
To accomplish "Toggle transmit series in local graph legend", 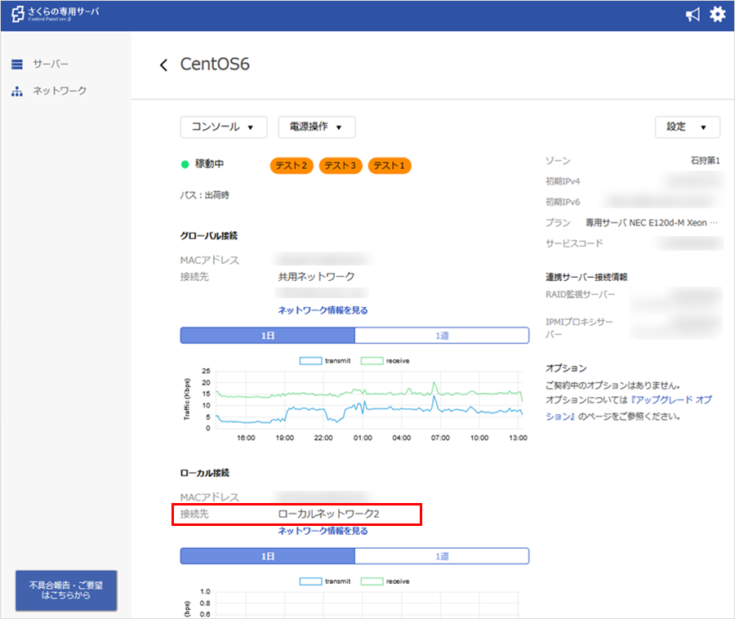I will (x=324, y=581).
